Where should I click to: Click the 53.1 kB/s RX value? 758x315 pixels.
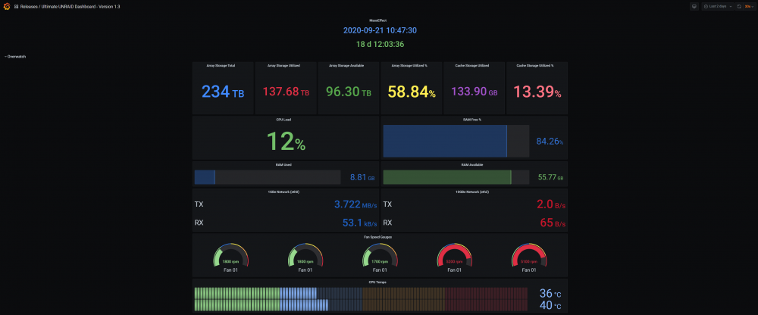click(x=359, y=223)
